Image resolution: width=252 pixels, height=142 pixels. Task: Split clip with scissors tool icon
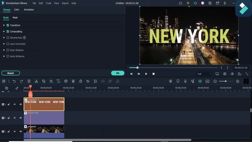pos(36,81)
